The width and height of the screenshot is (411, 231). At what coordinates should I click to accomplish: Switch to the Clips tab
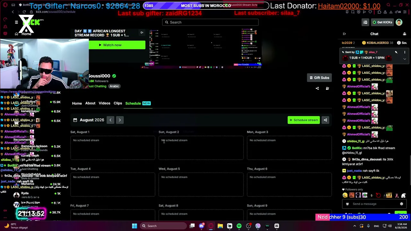coord(118,103)
